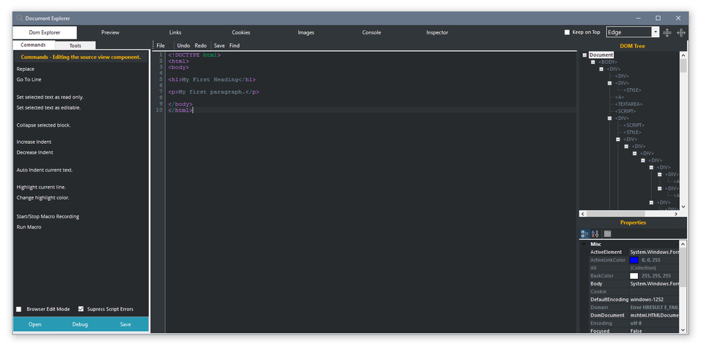Collapse the Document node in DOM Tree
The height and width of the screenshot is (349, 702).
coord(584,55)
